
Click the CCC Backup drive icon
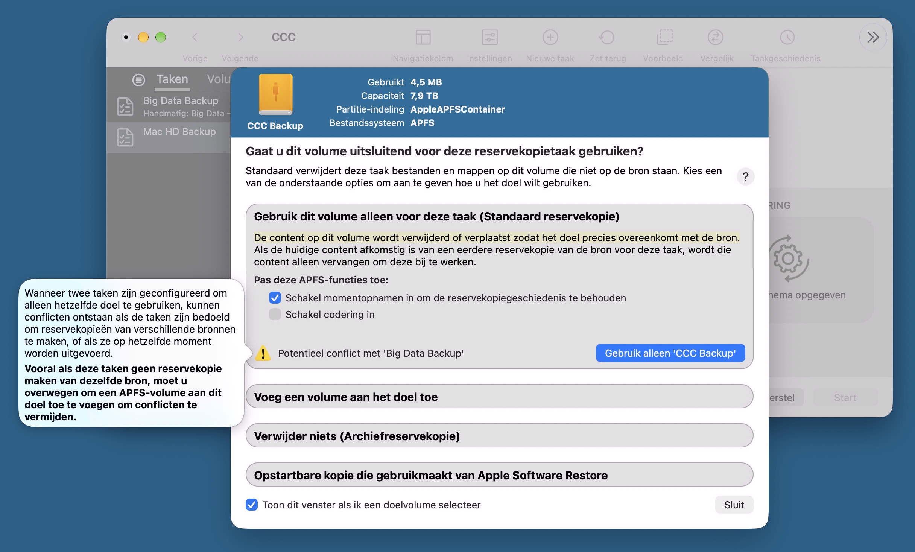(275, 94)
